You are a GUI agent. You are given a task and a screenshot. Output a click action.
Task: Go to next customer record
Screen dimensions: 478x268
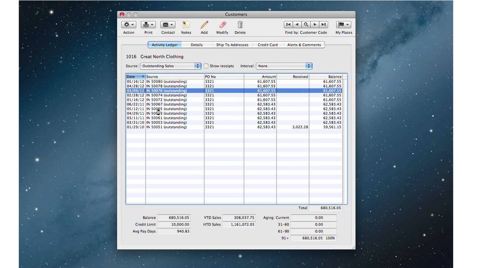(x=315, y=24)
